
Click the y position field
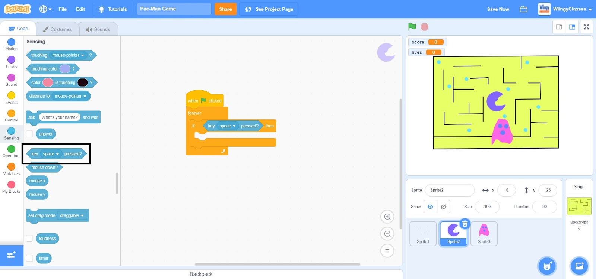coord(548,190)
